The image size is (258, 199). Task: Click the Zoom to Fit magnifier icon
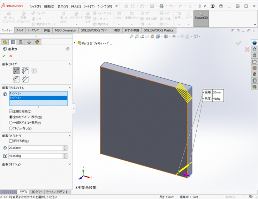click(132, 37)
